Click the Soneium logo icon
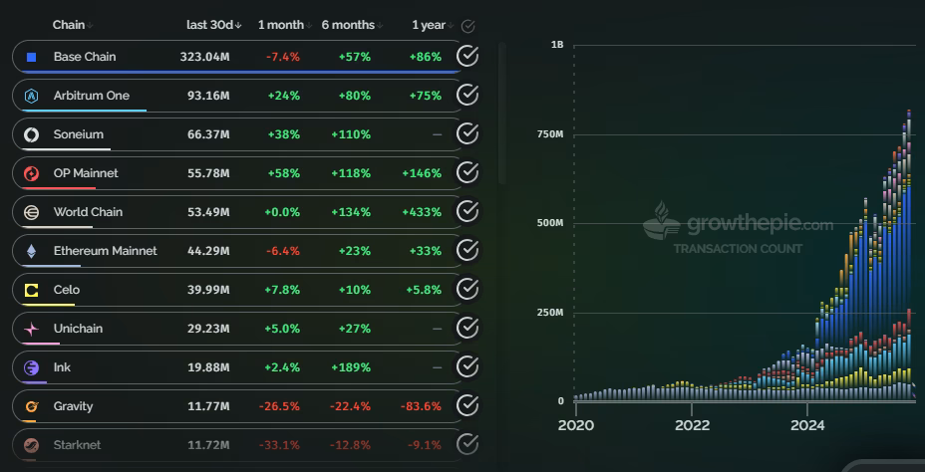 tap(31, 135)
